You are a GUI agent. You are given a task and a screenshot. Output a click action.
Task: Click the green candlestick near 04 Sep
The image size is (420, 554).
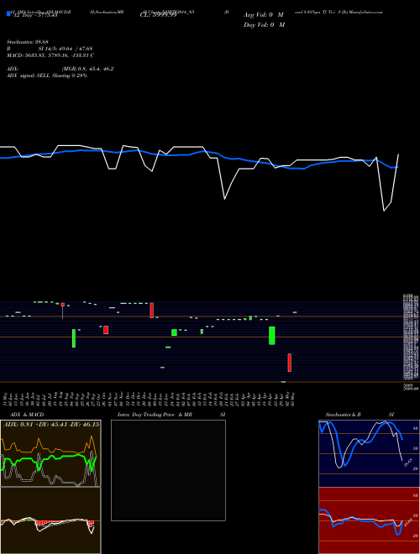tap(74, 338)
